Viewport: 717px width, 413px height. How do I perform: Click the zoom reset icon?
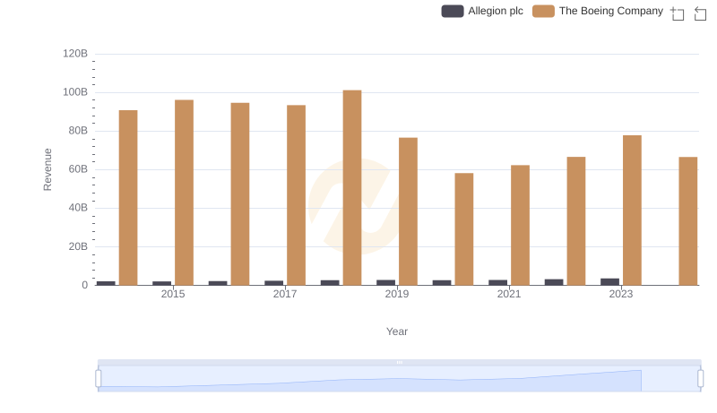click(700, 13)
